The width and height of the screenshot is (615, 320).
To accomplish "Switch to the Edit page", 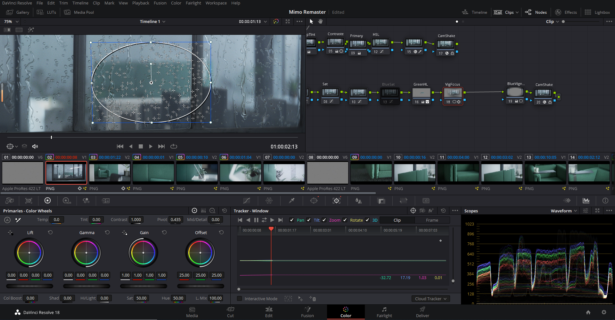I will (269, 312).
